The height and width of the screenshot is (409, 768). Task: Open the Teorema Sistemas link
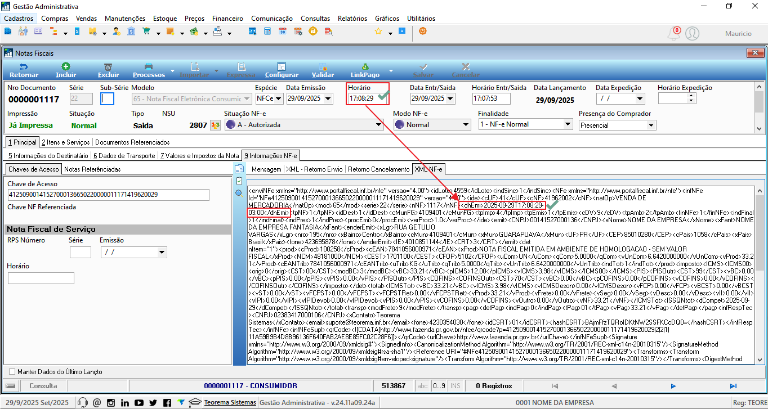point(230,402)
